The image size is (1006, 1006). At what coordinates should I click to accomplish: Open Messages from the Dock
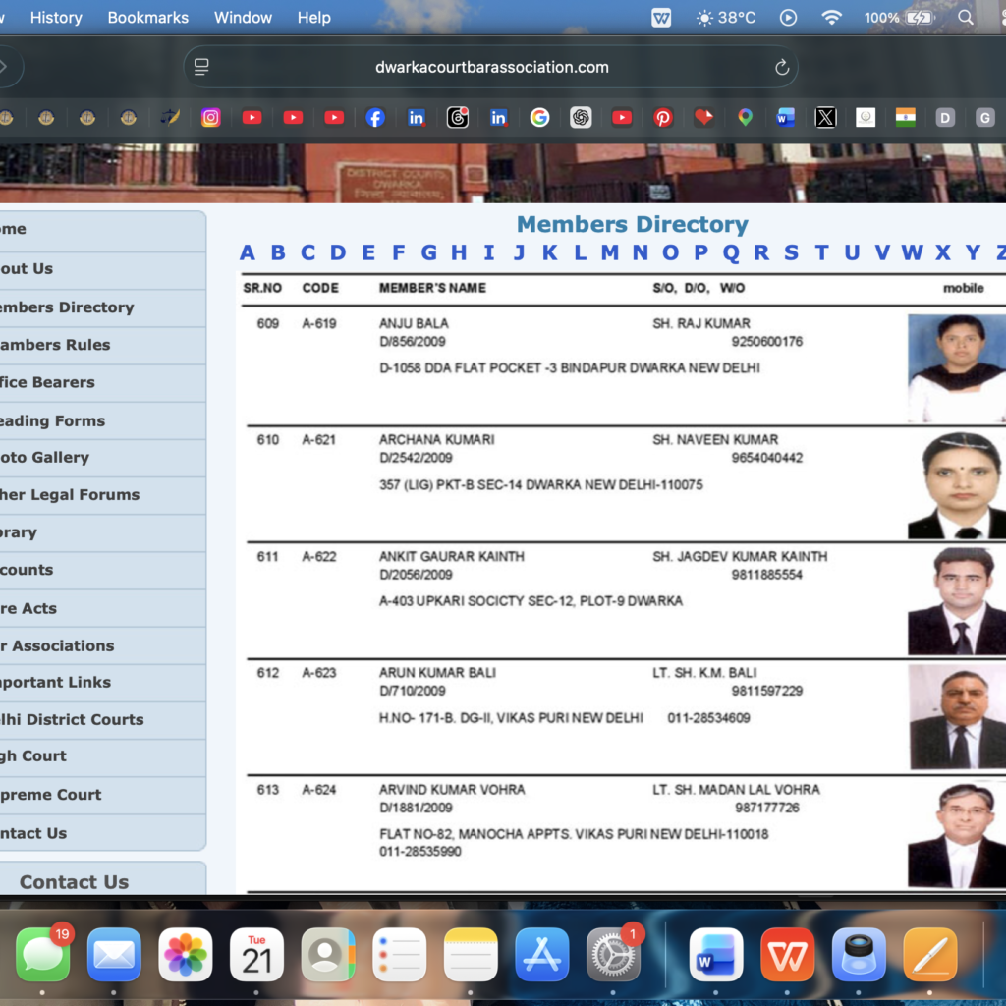pos(43,954)
